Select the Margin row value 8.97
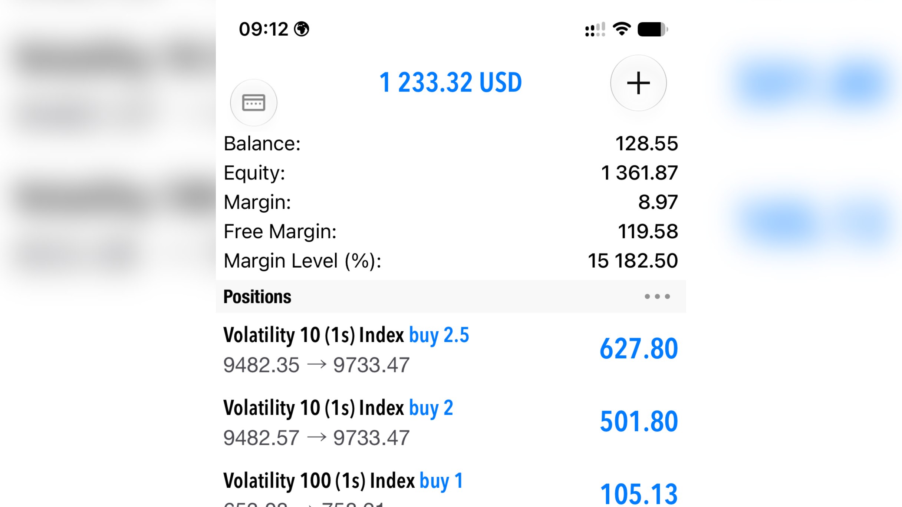Screen dimensions: 902x507 [x=658, y=202]
